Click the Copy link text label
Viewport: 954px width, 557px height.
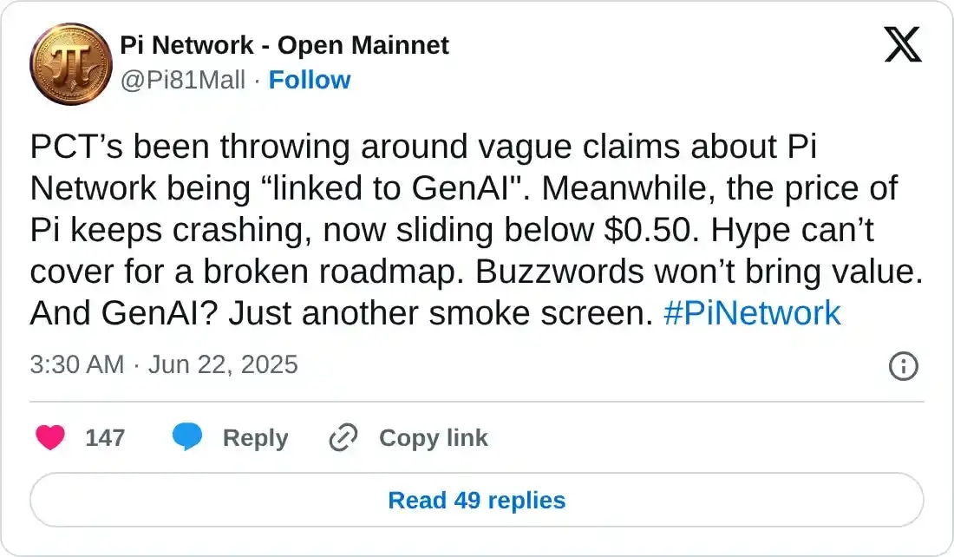(x=433, y=438)
